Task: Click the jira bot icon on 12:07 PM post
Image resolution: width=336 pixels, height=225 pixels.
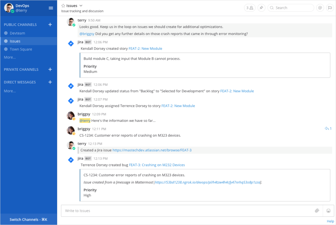Action: point(71,101)
